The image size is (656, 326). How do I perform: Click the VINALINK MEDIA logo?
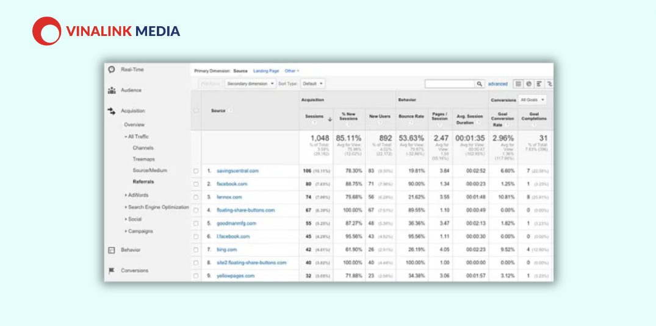[106, 31]
